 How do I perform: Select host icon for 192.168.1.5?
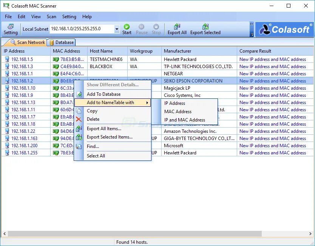pyautogui.click(x=7, y=59)
